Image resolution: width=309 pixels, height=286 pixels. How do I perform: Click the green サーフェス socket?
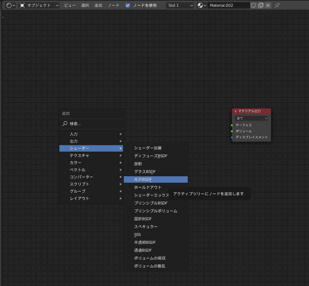pyautogui.click(x=232, y=125)
